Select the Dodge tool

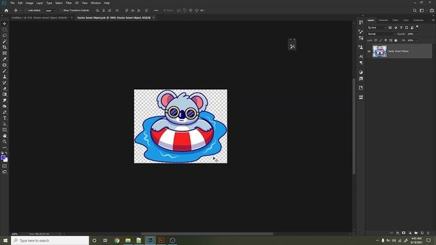pos(5,106)
